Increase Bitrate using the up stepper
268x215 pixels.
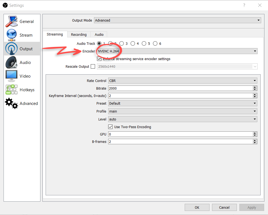coord(255,87)
